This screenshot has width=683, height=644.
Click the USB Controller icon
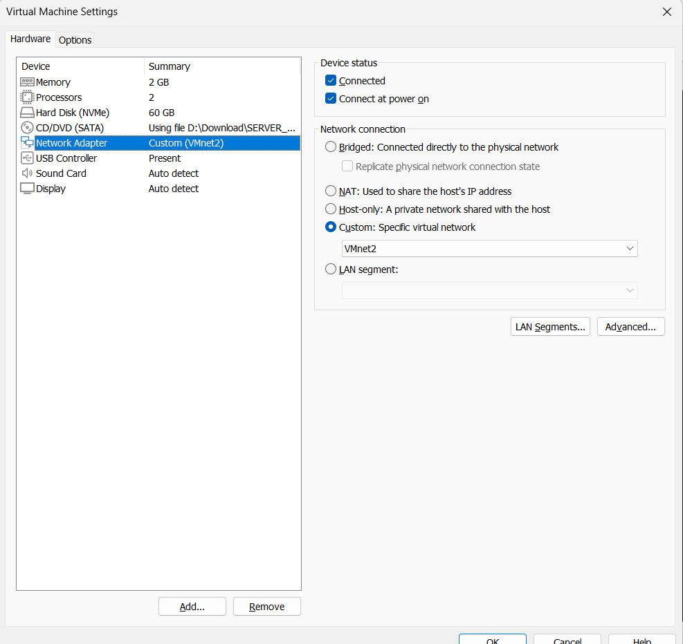point(27,158)
